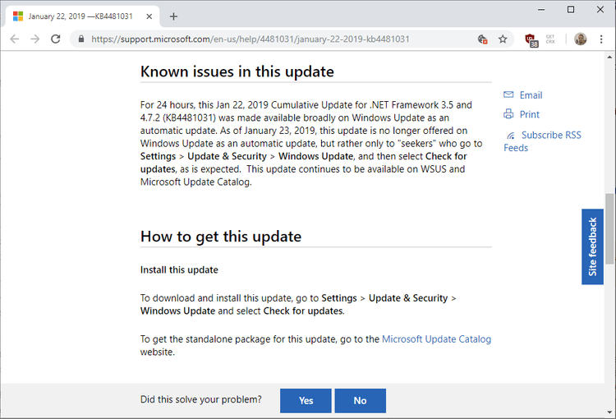Image resolution: width=616 pixels, height=419 pixels.
Task: Open the translate icon in the address bar
Action: (x=482, y=39)
